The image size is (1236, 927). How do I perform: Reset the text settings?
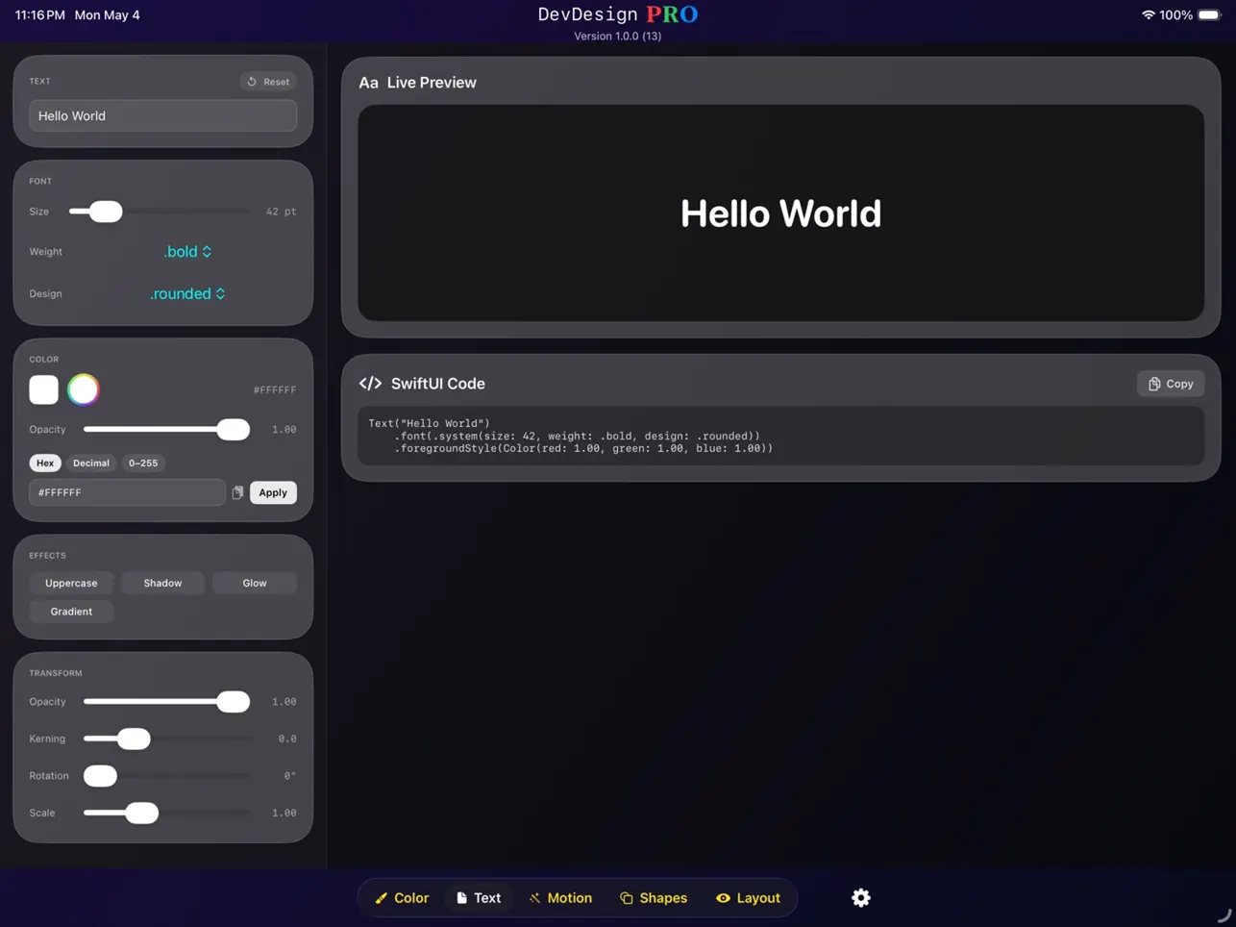268,82
